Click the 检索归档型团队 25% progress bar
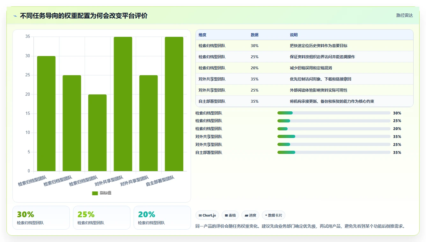This screenshot has height=242, width=426. [x=334, y=121]
